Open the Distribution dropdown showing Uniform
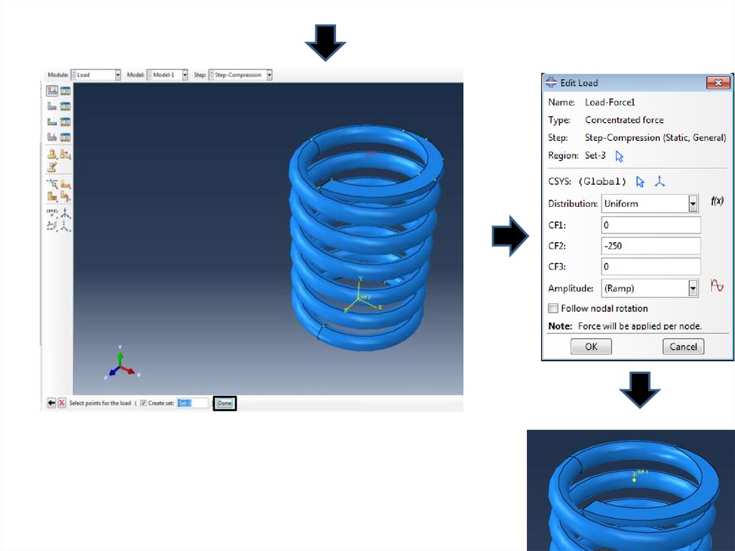735x551 pixels. [x=650, y=204]
